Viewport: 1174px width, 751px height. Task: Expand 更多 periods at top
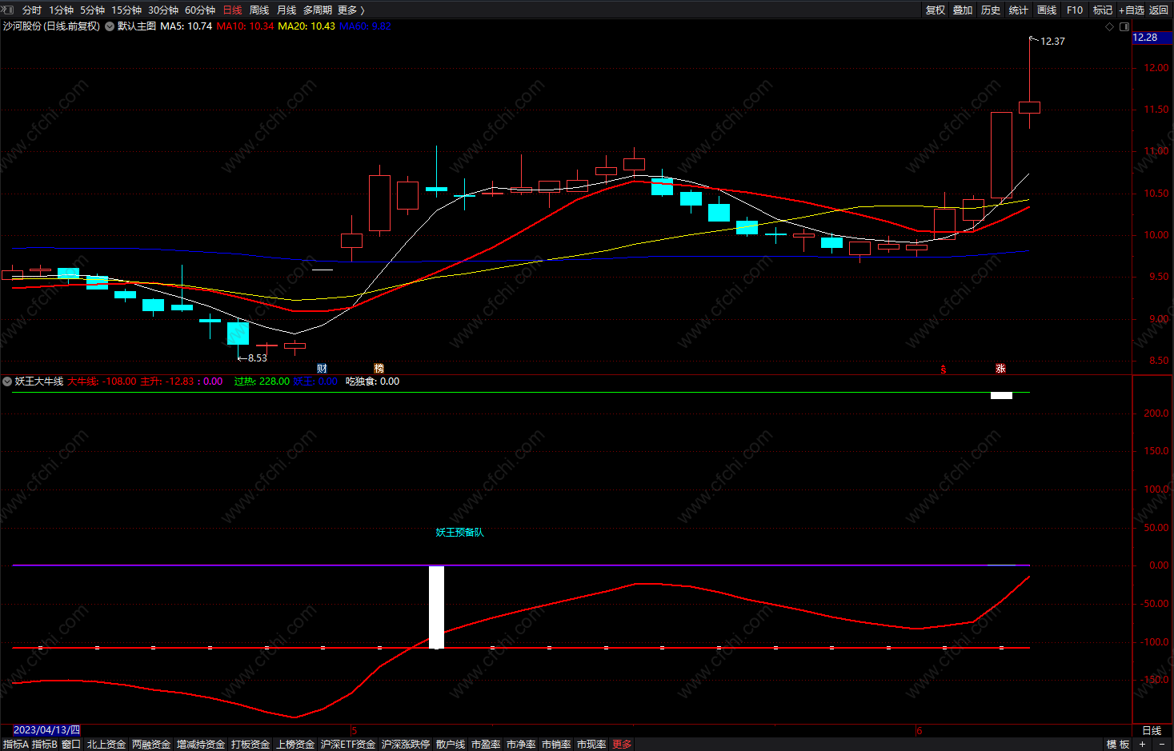351,10
